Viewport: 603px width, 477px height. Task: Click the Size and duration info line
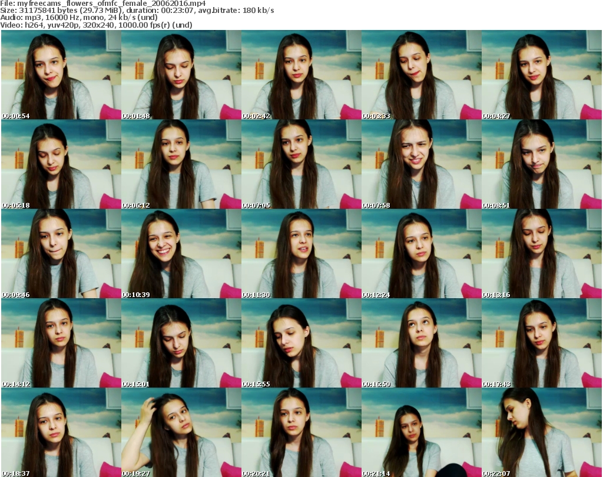coord(137,11)
